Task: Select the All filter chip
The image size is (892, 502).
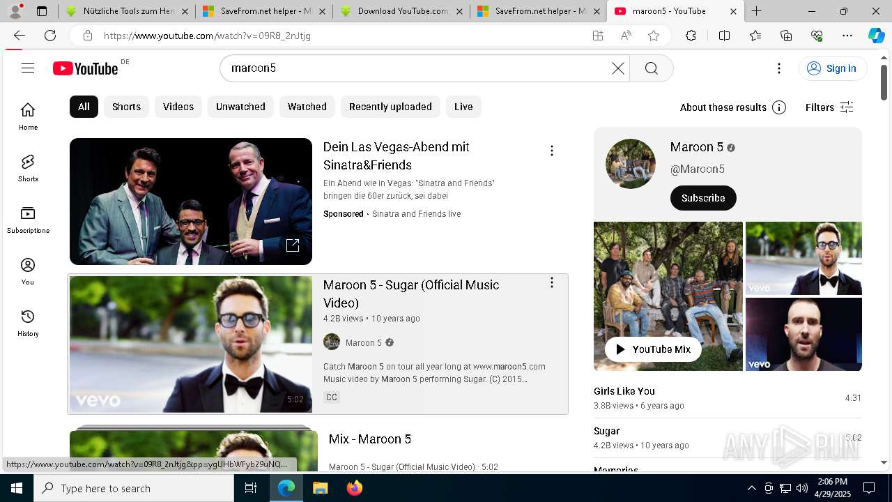Action: coord(84,107)
